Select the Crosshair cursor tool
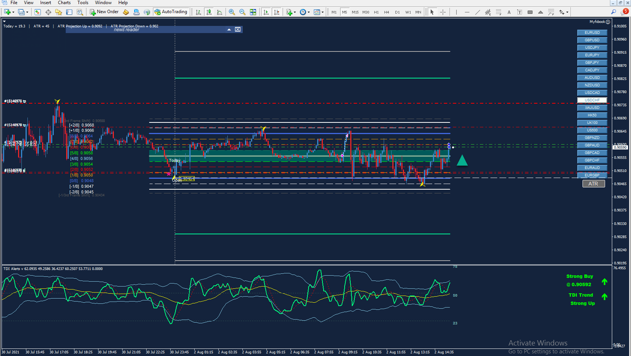Image resolution: width=631 pixels, height=356 pixels. point(443,12)
